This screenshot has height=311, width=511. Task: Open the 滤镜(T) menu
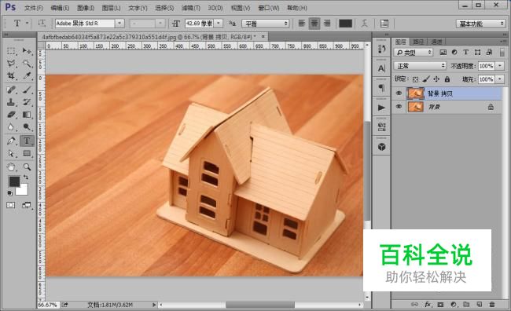(x=191, y=8)
